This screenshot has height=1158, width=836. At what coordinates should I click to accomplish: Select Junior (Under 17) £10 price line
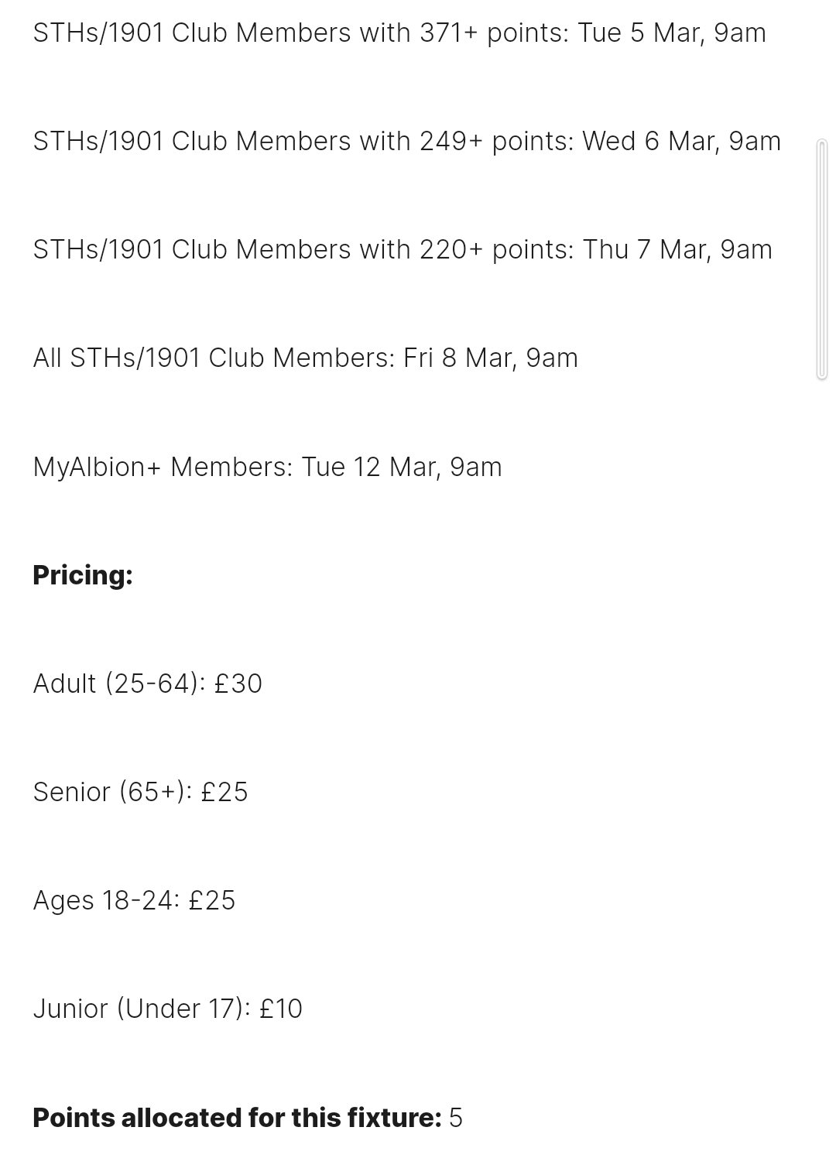pos(167,1009)
